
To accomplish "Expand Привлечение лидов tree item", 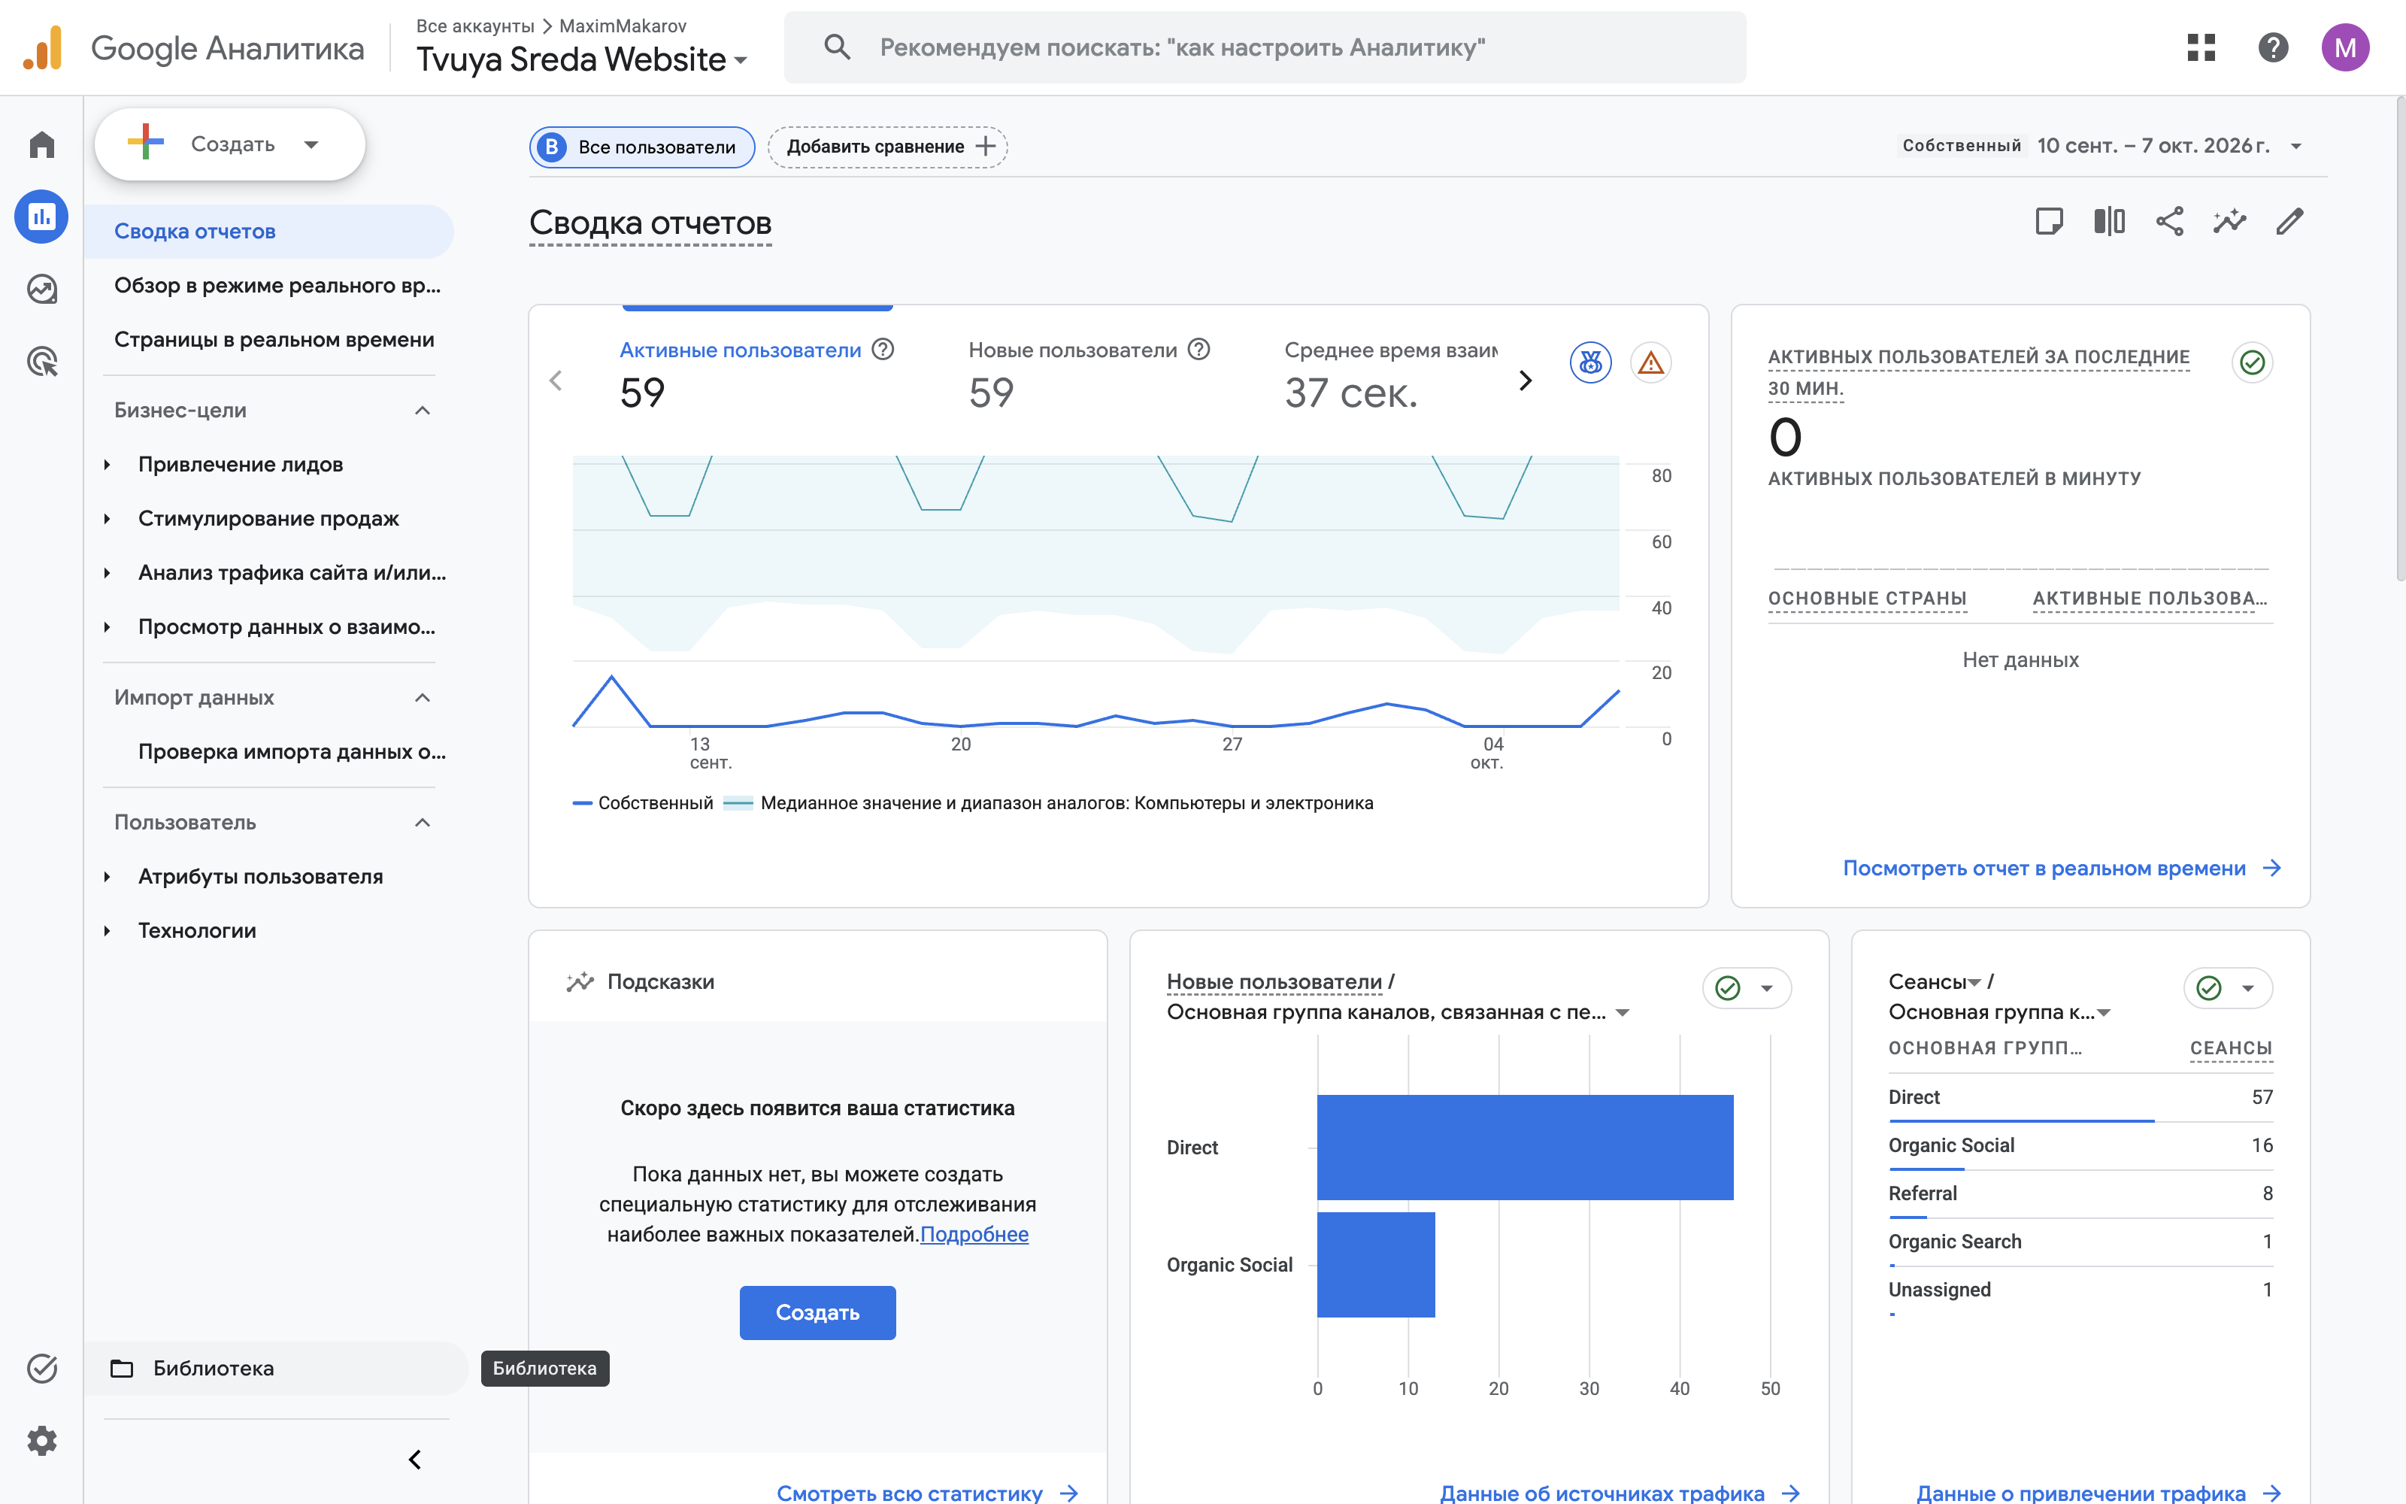I will tap(108, 465).
